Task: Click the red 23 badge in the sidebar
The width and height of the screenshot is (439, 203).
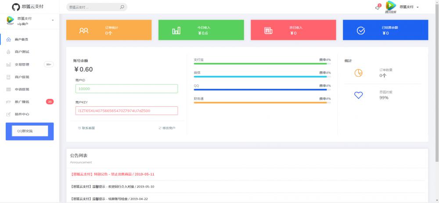Action: [x=50, y=102]
